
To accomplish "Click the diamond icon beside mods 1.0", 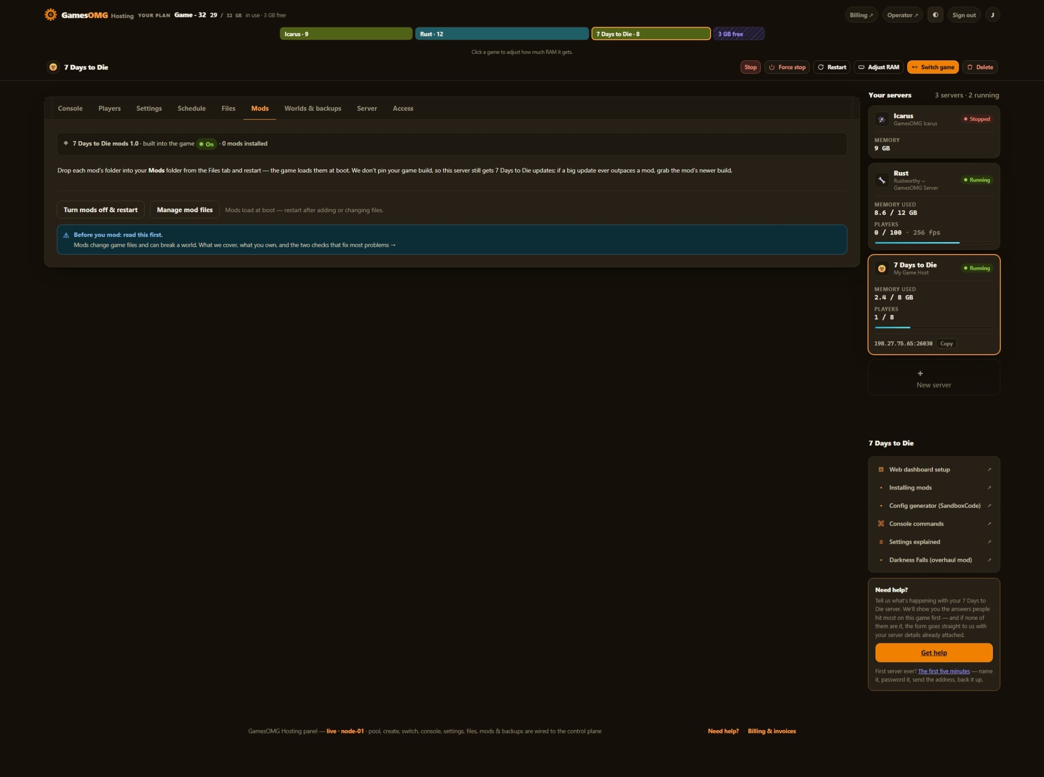I will (66, 143).
